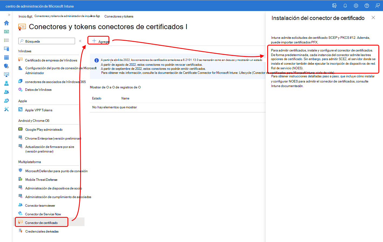Click the Agregar add button
Screen dimensions: 383x242
pos(100,41)
